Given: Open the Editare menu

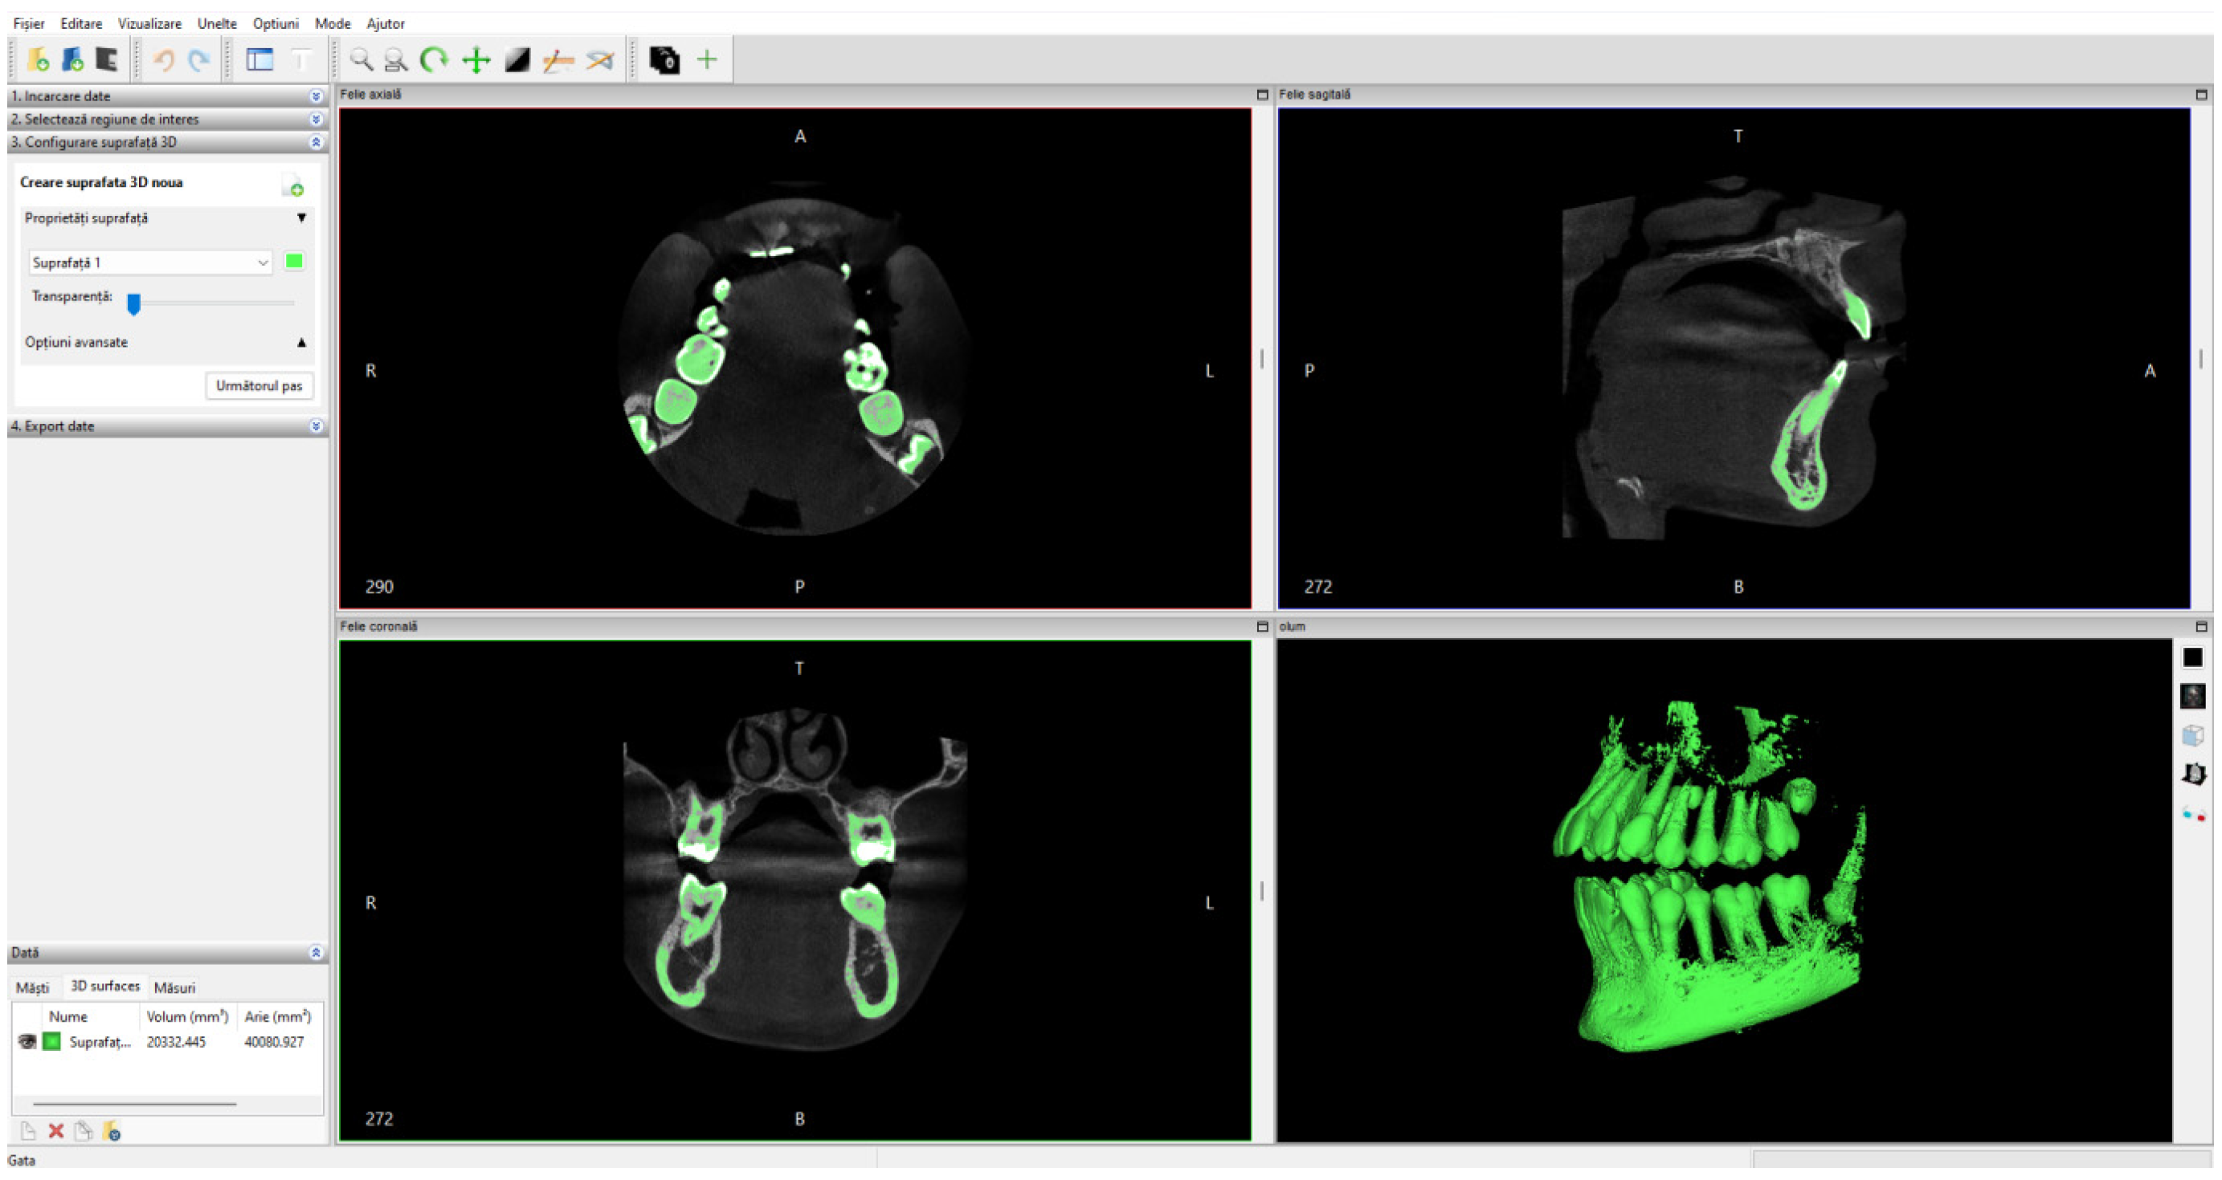Looking at the screenshot, I should (81, 23).
